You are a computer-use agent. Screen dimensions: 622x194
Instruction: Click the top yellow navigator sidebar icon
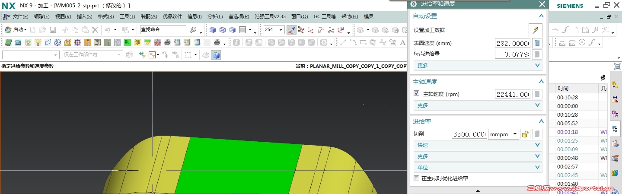[x=615, y=84]
